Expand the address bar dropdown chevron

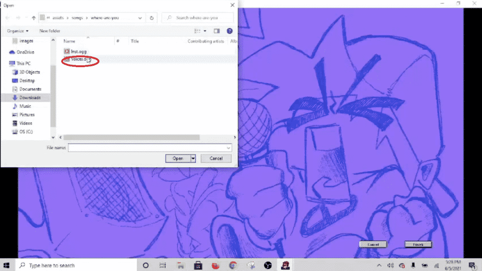(x=139, y=18)
